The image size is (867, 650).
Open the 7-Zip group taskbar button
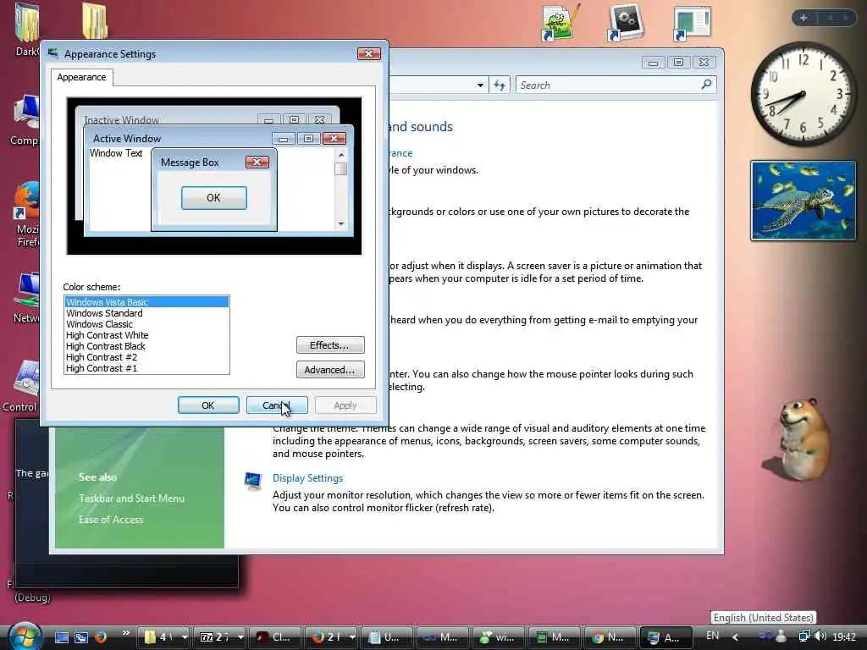220,637
